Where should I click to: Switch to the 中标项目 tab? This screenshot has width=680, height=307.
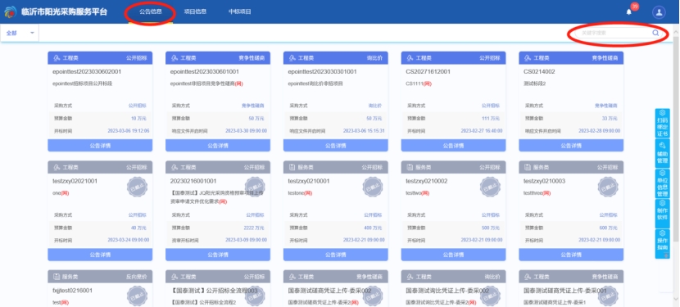click(x=240, y=11)
